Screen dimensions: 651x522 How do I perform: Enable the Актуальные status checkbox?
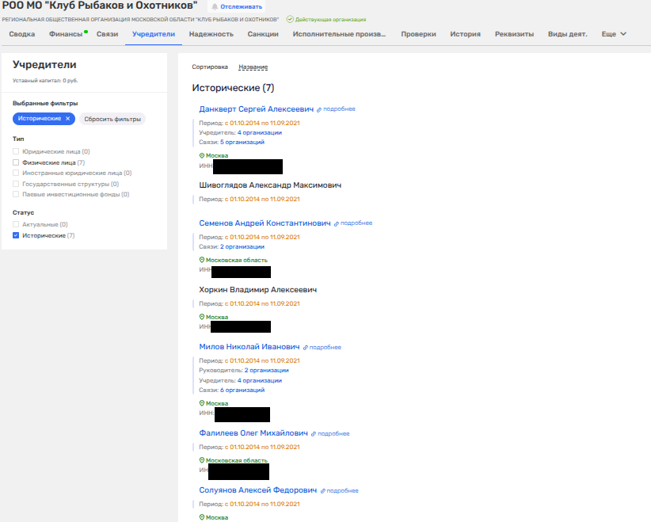(16, 225)
